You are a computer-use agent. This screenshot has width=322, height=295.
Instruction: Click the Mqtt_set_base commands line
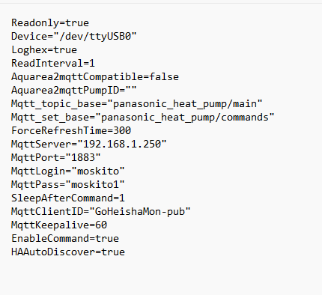coord(143,117)
